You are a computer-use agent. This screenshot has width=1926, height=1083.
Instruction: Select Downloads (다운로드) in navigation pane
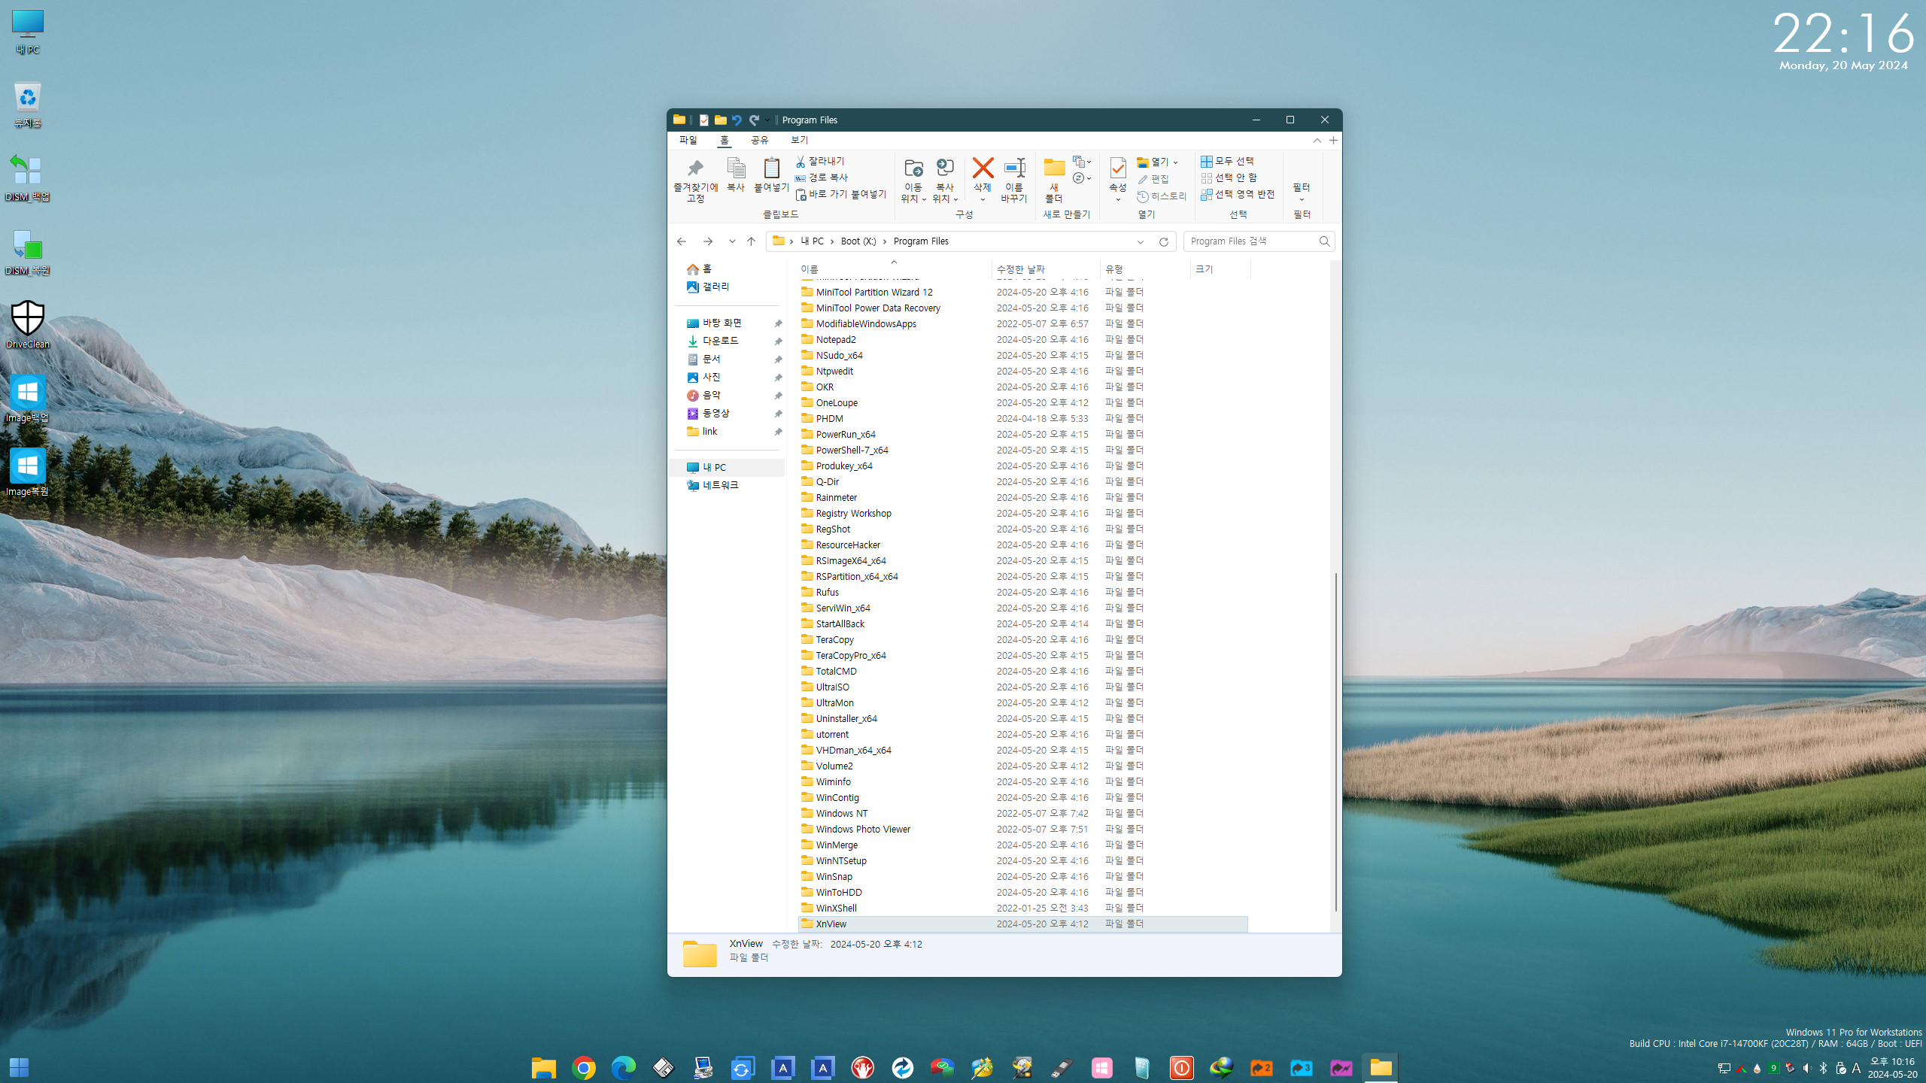click(712, 341)
